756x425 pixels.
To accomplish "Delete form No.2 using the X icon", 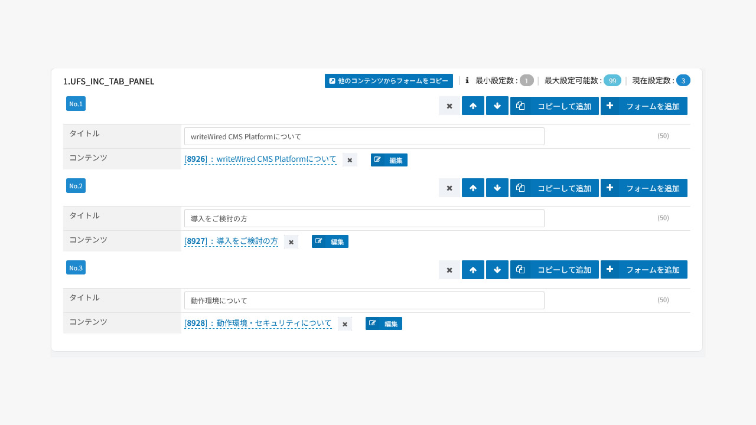I will coord(449,188).
